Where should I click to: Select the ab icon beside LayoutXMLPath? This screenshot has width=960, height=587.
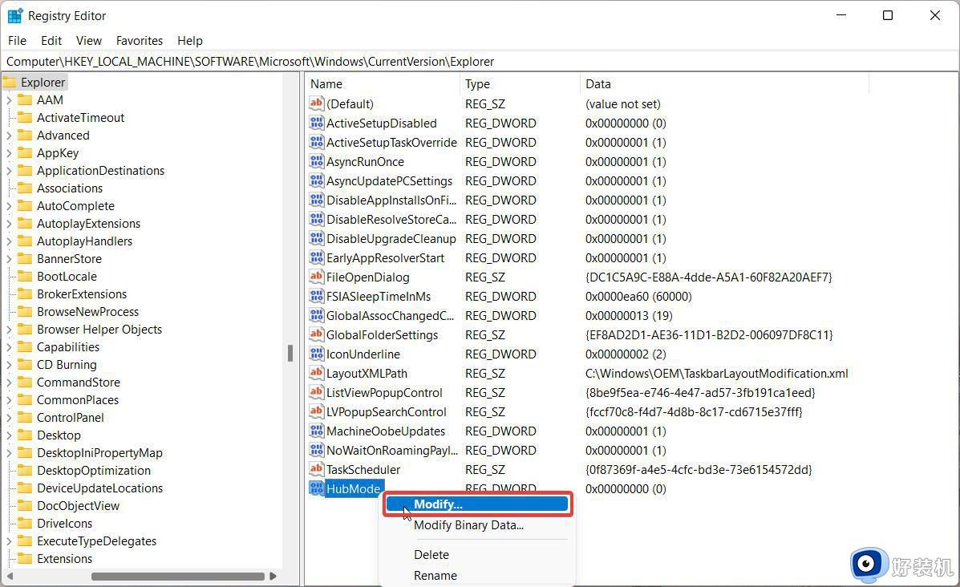(316, 373)
